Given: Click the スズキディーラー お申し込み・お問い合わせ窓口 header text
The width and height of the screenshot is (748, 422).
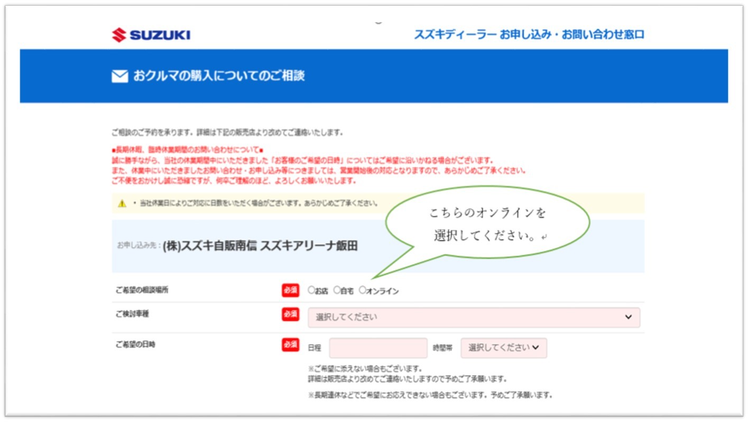Looking at the screenshot, I should click(x=529, y=35).
